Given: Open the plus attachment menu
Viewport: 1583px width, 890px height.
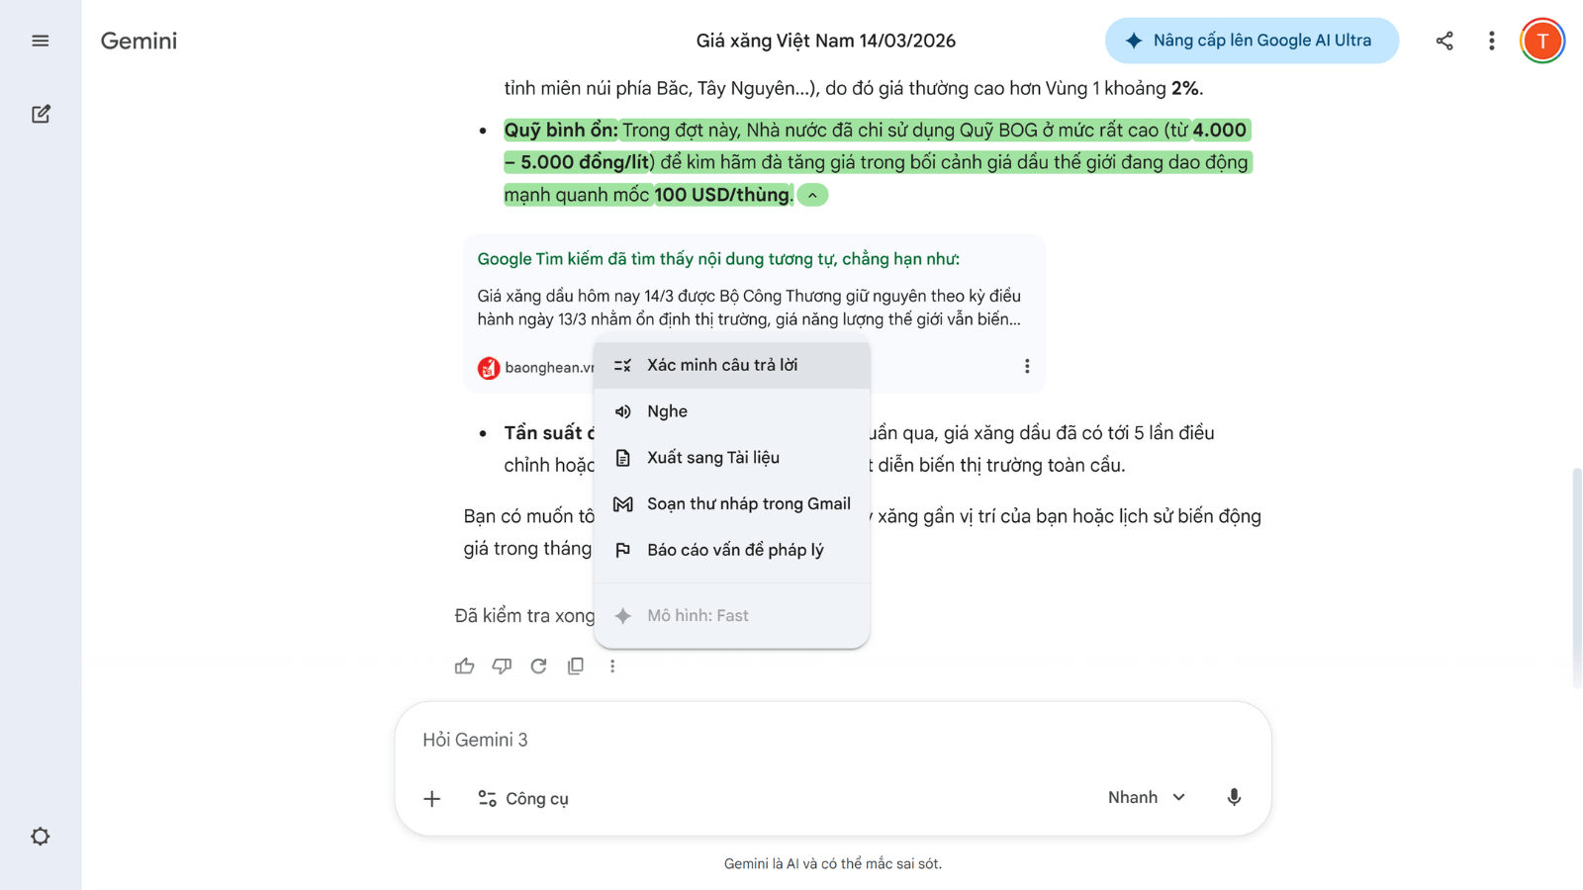Looking at the screenshot, I should (432, 799).
